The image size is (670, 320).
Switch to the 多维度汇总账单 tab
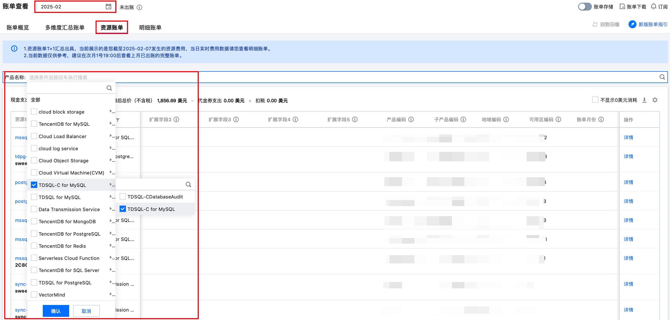(65, 27)
